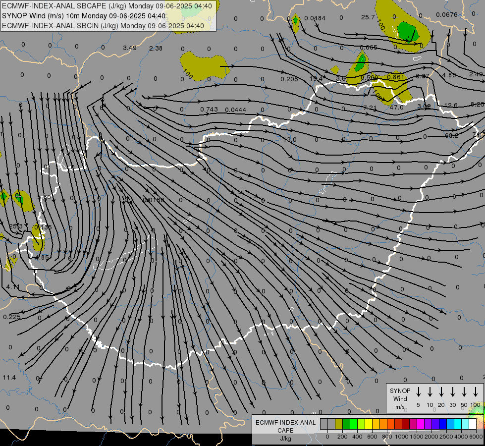Viewport: 485px width, 446px height.
Task: Click the 0.0160 value on the map
Action: (154, 200)
